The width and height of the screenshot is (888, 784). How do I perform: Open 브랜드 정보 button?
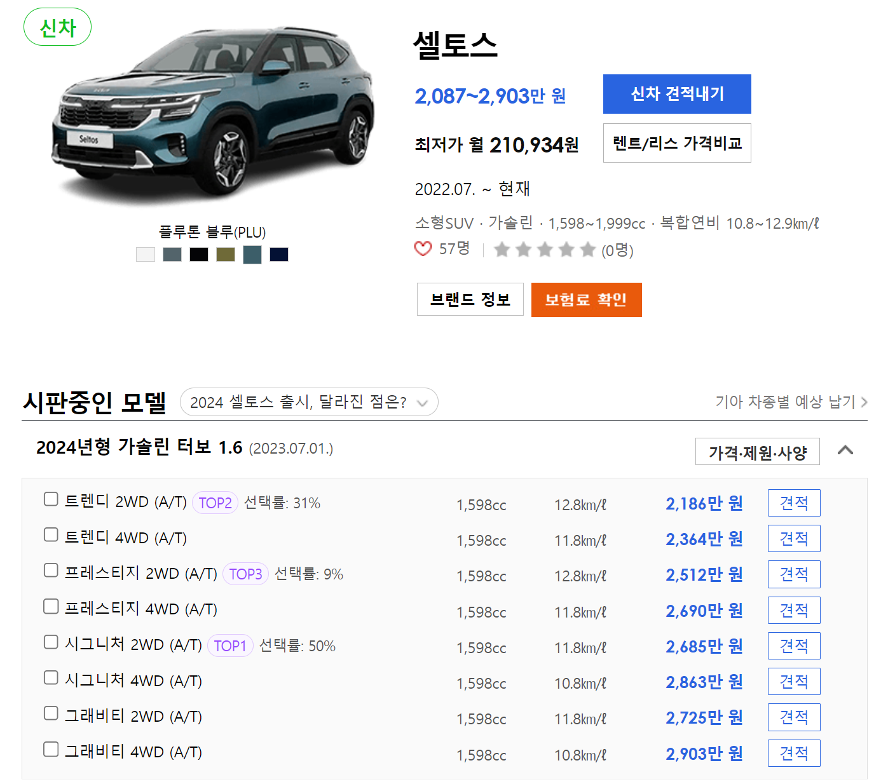470,299
